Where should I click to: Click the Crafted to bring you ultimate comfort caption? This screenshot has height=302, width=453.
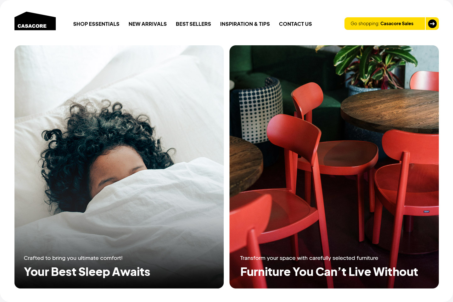(x=73, y=258)
